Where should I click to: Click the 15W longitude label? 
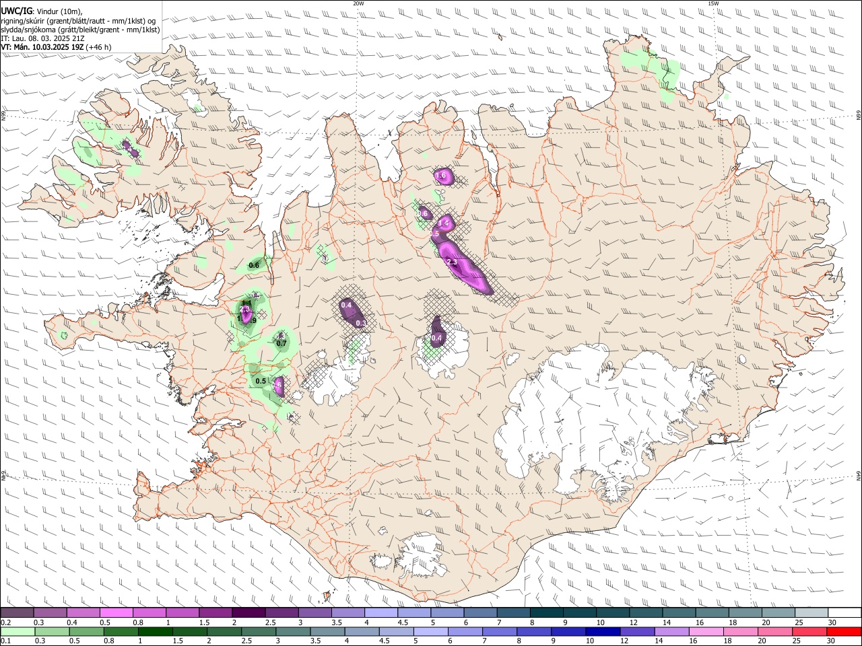pyautogui.click(x=714, y=3)
